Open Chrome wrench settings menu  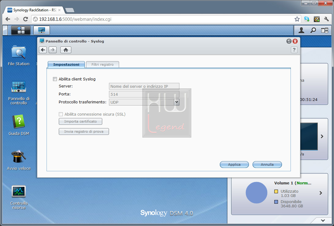(x=326, y=19)
